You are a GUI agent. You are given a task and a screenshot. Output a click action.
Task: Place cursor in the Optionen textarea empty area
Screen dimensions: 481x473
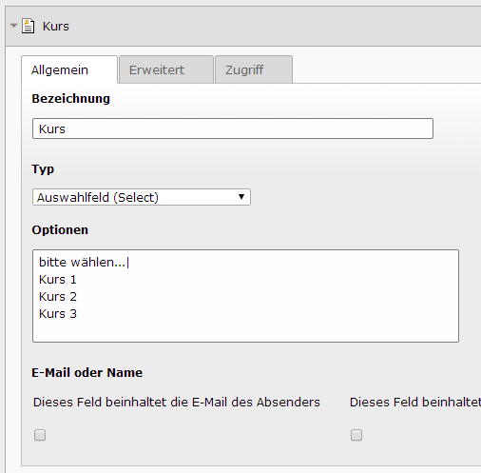tap(245, 330)
